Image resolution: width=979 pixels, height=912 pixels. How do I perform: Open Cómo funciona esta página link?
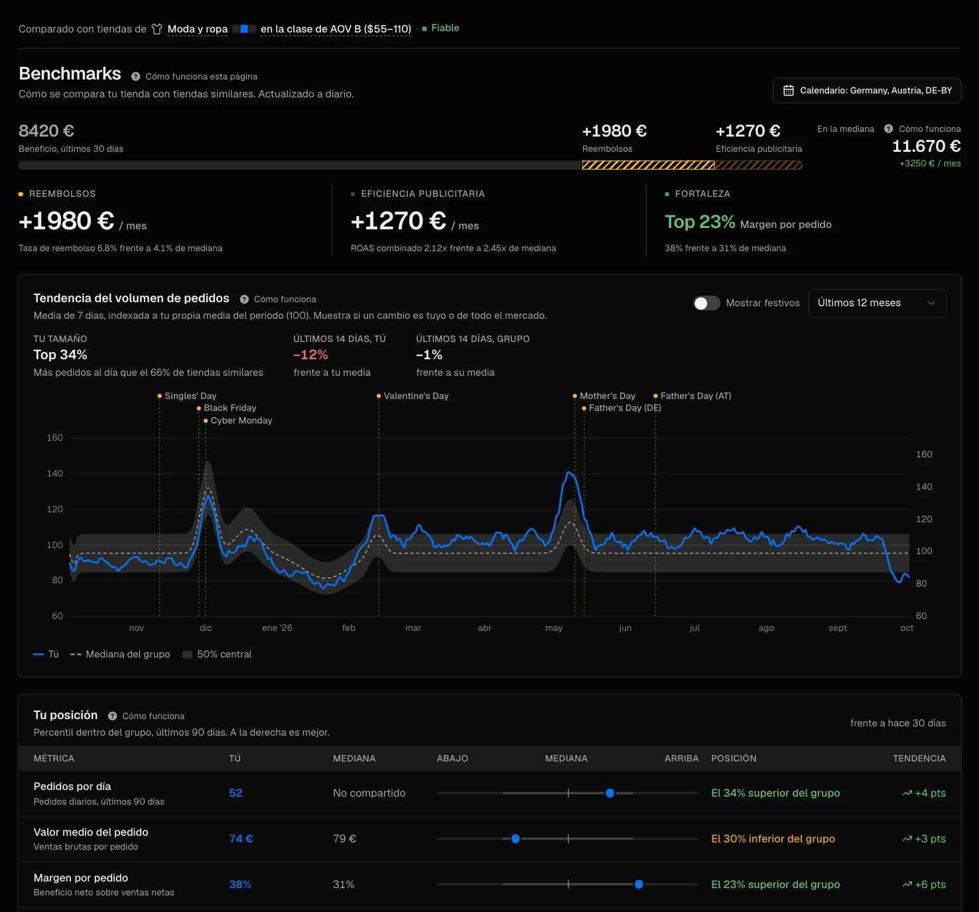(202, 77)
